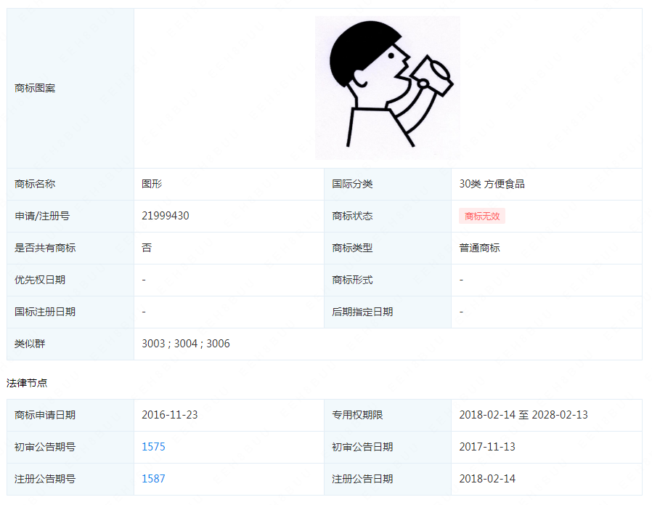Select similar group value 3003；3004；3006

point(186,344)
